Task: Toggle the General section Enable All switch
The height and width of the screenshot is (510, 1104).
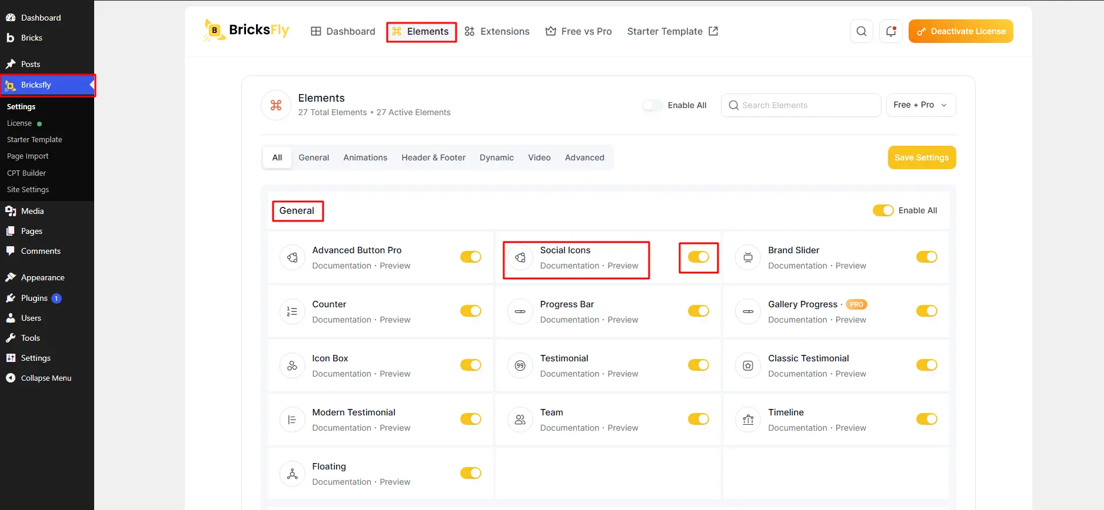Action: tap(883, 210)
